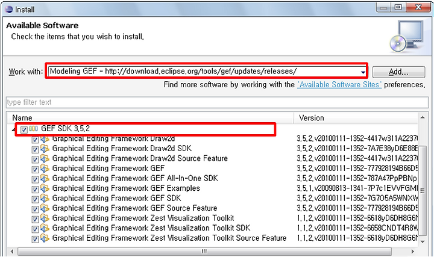Click feature icon beside GEF Examples
Viewport: 434px width, 257px height.
click(45, 188)
